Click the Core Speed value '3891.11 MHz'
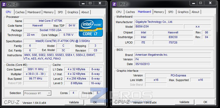The height and width of the screenshot is (108, 220). (36, 69)
